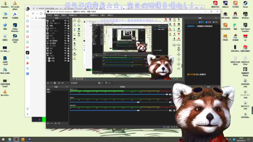Screen dimensions: 253x142
Task: Go back in the browser window
Action: tap(33, 14)
